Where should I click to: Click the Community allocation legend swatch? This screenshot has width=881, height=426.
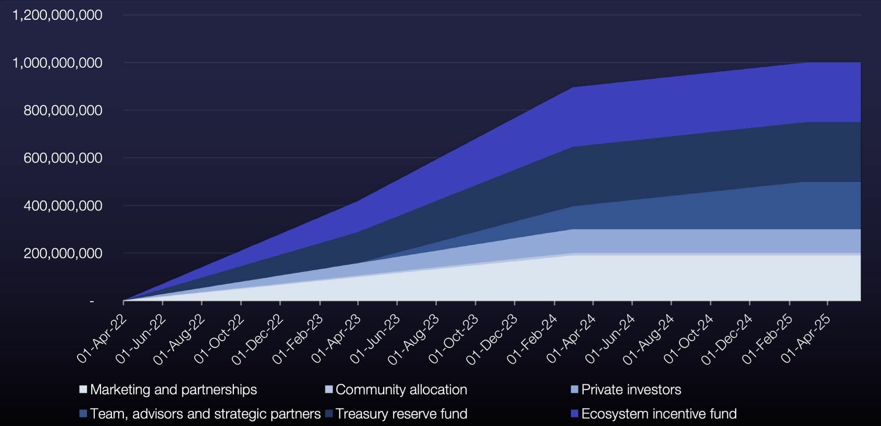(x=329, y=390)
